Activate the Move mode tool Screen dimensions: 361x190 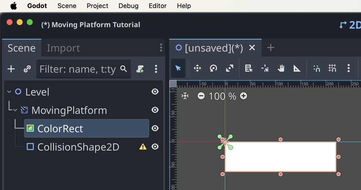coord(197,68)
